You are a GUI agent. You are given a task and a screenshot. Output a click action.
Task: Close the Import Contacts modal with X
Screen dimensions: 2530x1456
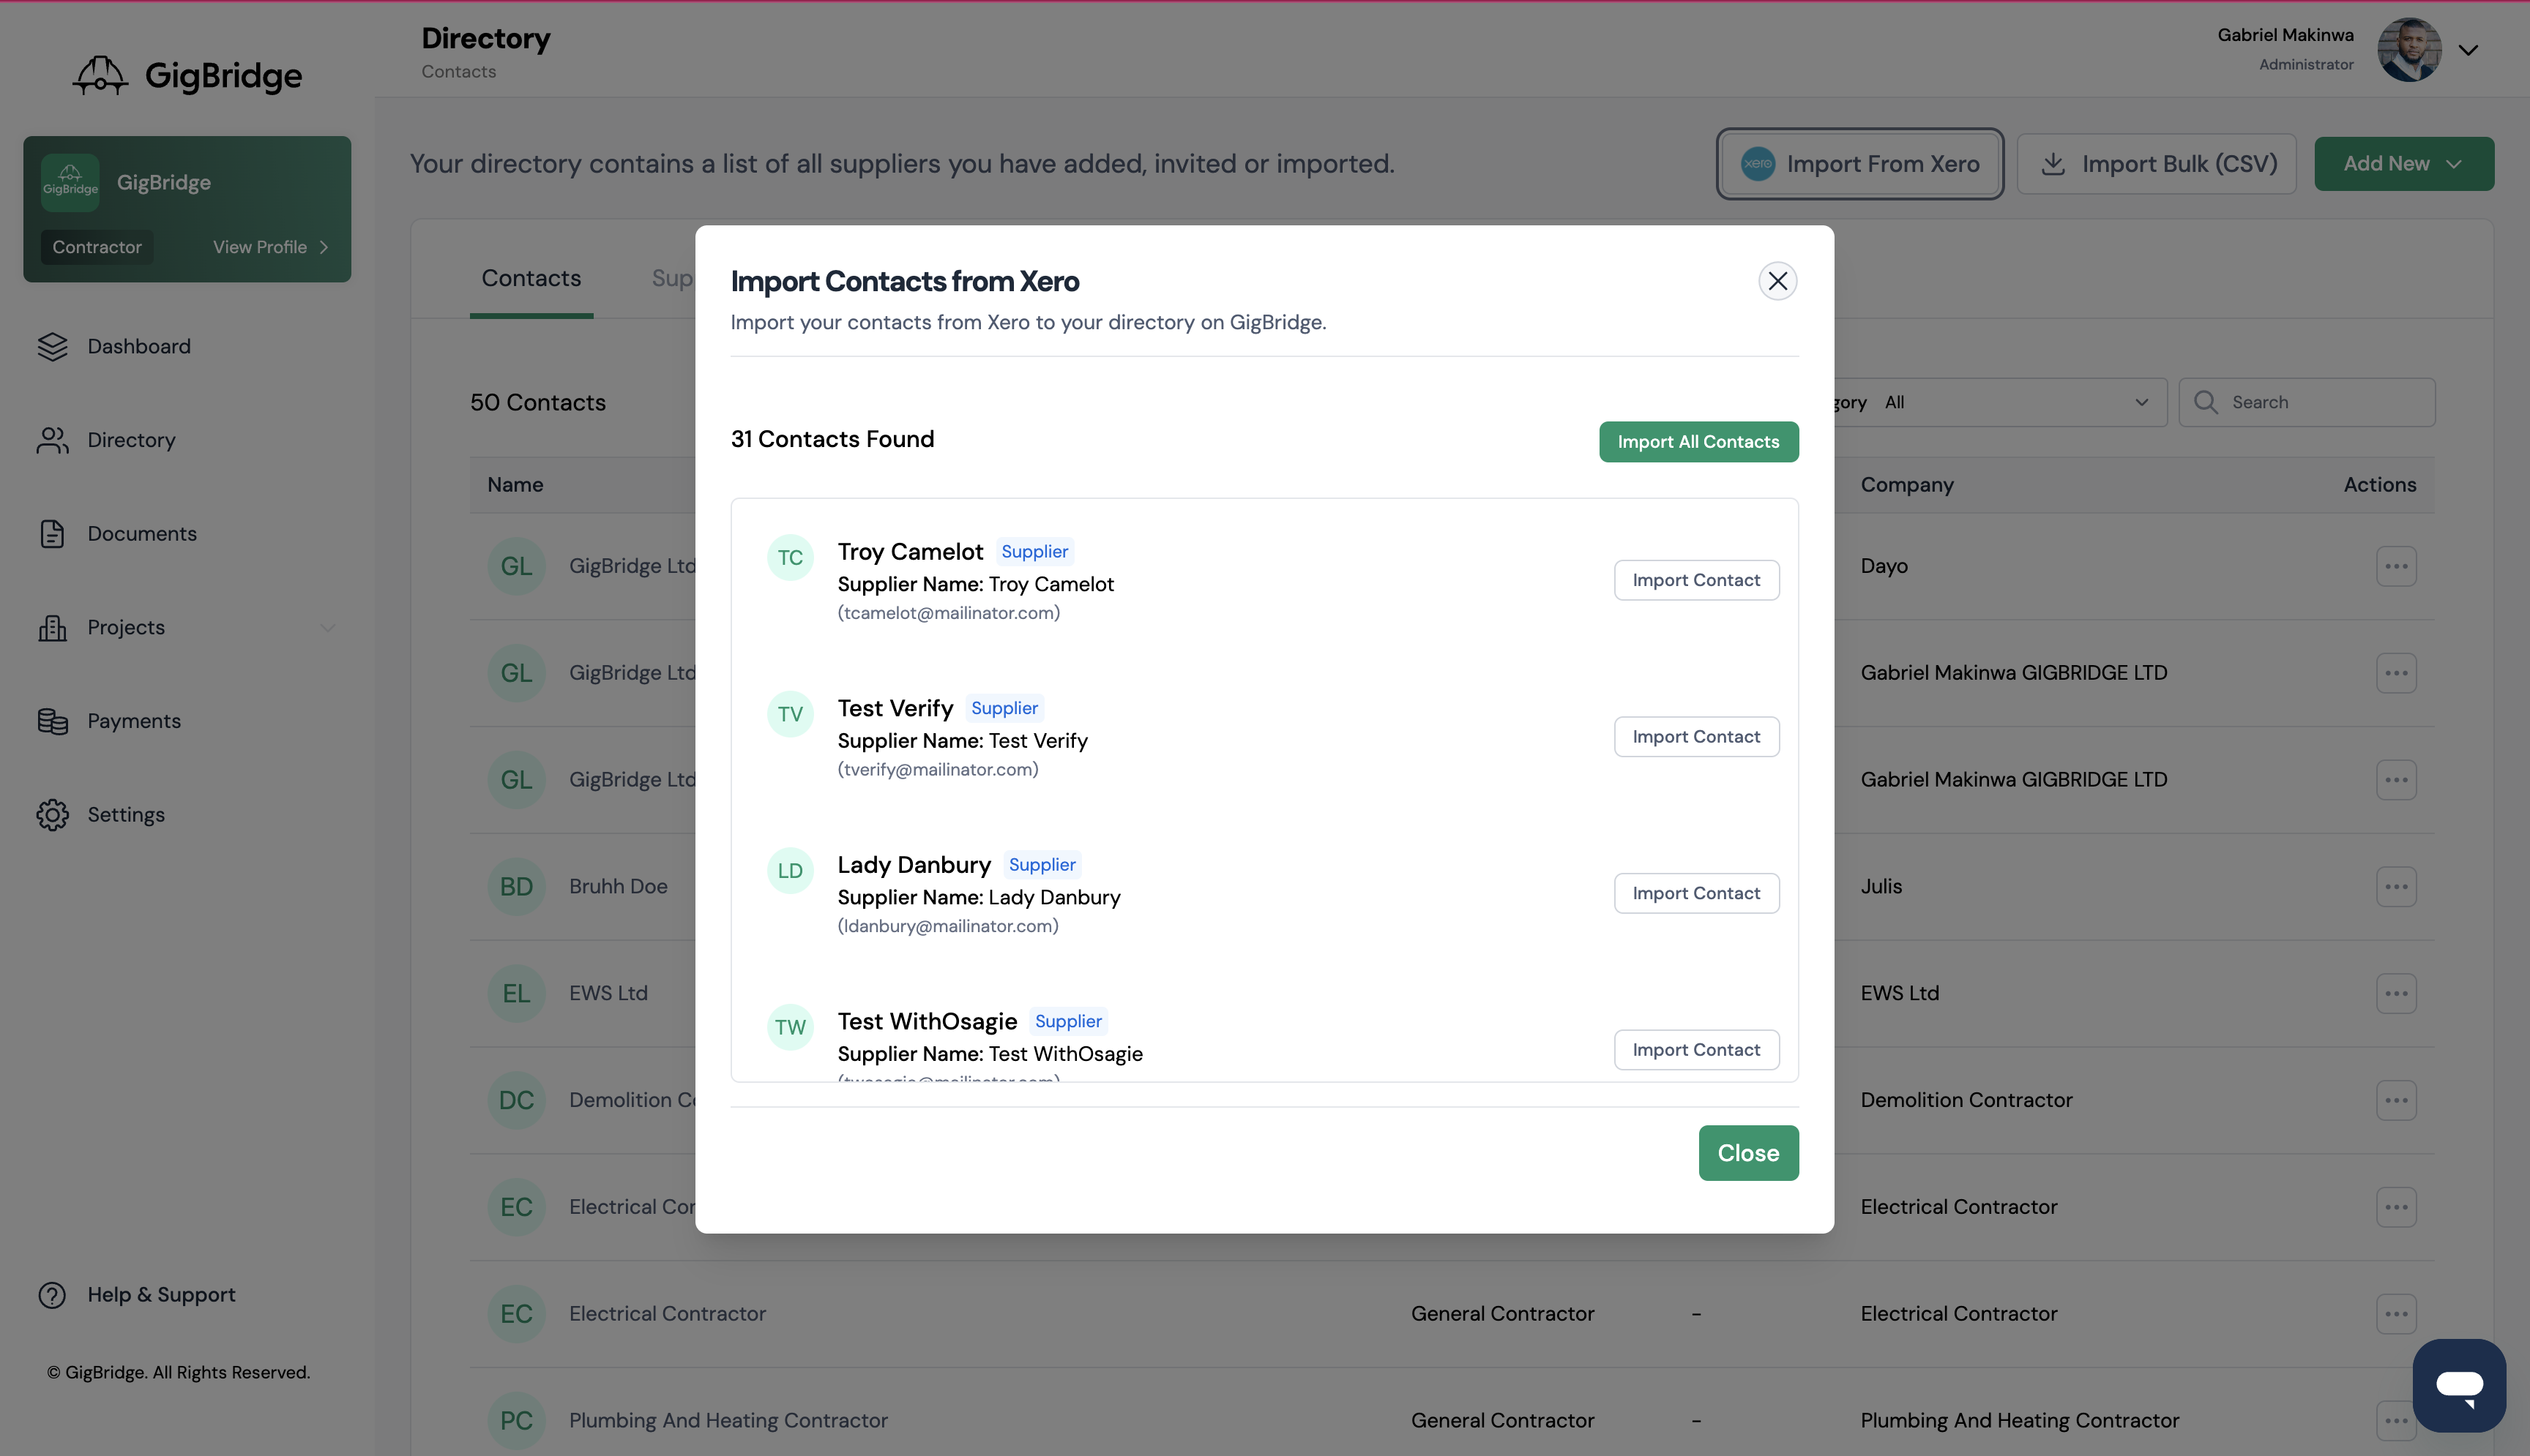click(x=1777, y=281)
